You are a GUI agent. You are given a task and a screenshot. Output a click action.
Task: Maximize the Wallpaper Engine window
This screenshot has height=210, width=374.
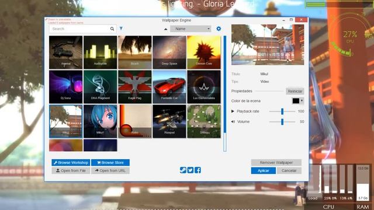tap(291, 20)
